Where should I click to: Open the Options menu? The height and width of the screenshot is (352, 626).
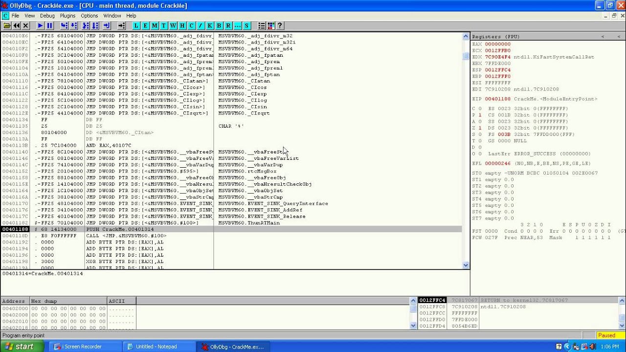[89, 16]
